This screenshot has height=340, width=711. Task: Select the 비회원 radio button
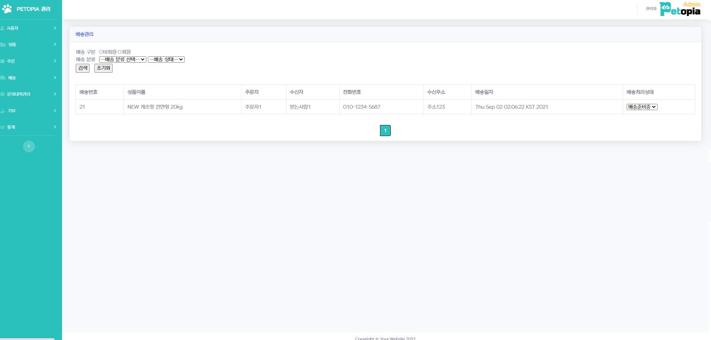101,52
